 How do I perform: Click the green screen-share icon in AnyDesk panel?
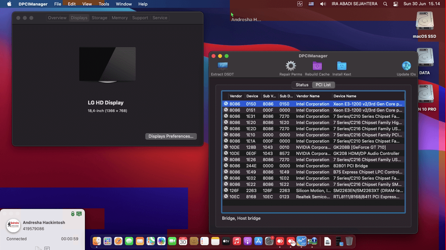[79, 214]
